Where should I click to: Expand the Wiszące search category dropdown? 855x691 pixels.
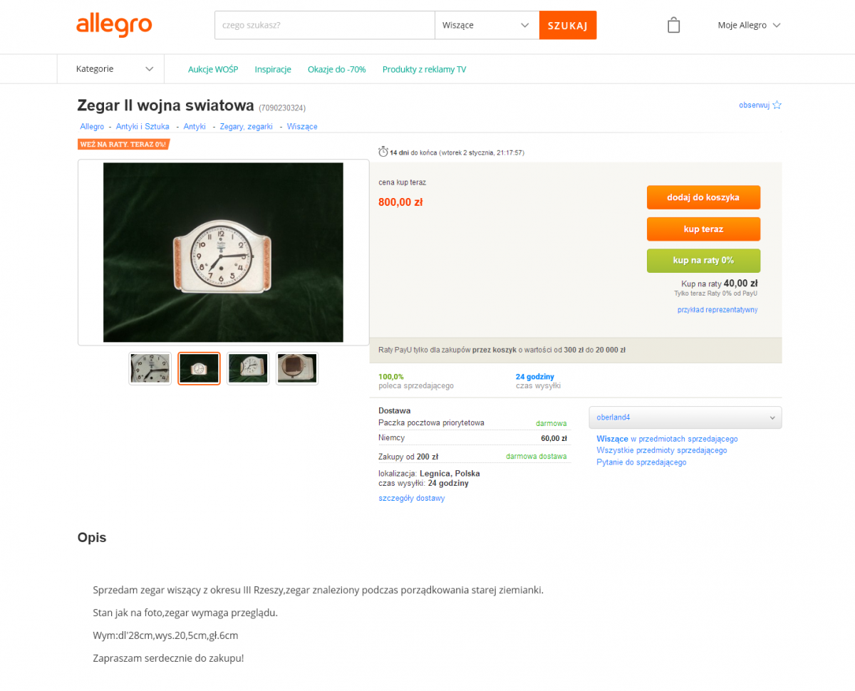487,25
